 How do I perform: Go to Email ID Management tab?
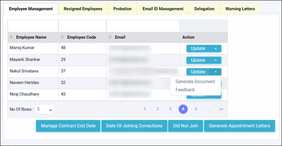163,9
